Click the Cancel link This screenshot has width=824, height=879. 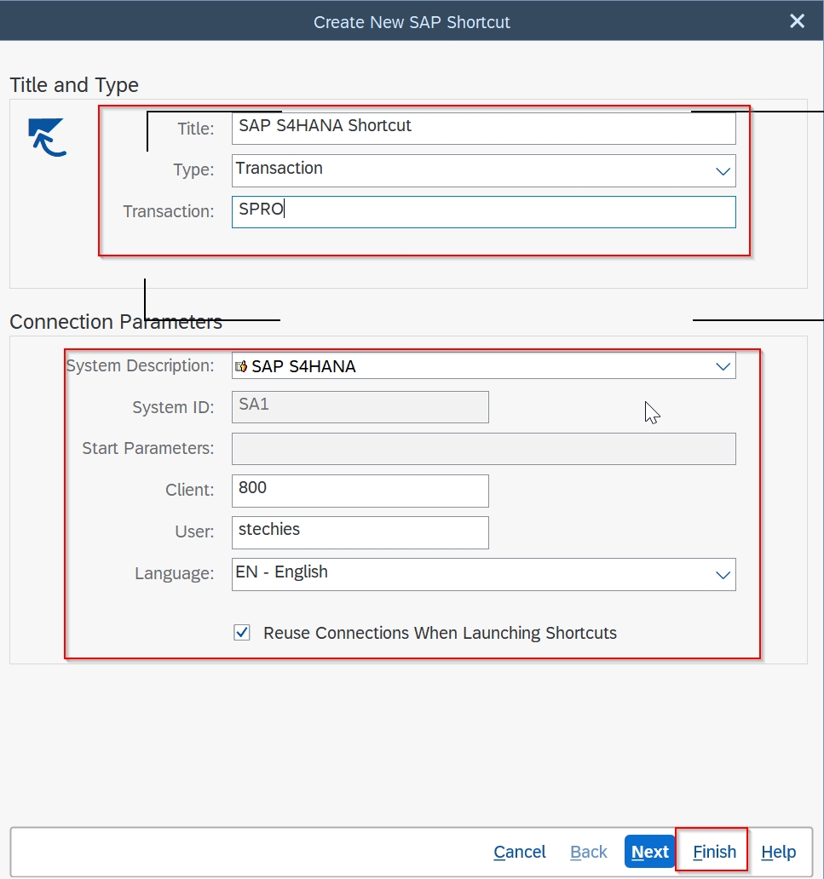click(519, 852)
